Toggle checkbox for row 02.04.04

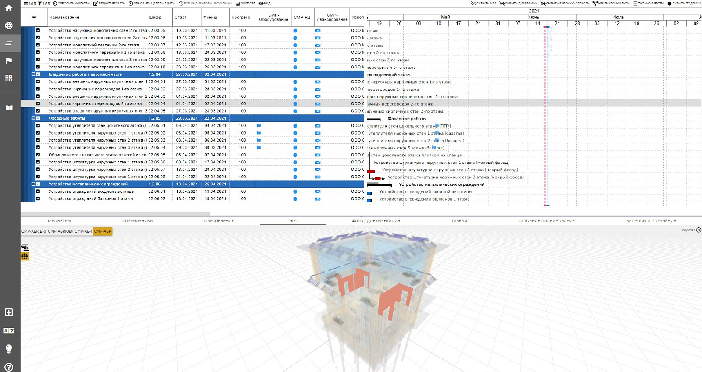coord(38,104)
